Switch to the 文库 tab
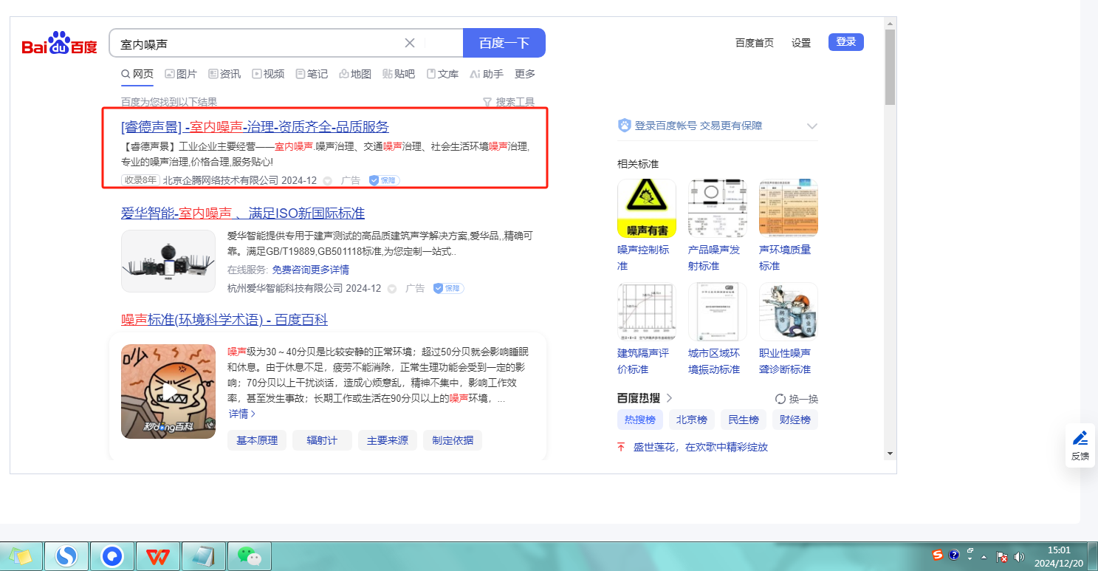Viewport: 1098px width, 571px height. click(442, 74)
